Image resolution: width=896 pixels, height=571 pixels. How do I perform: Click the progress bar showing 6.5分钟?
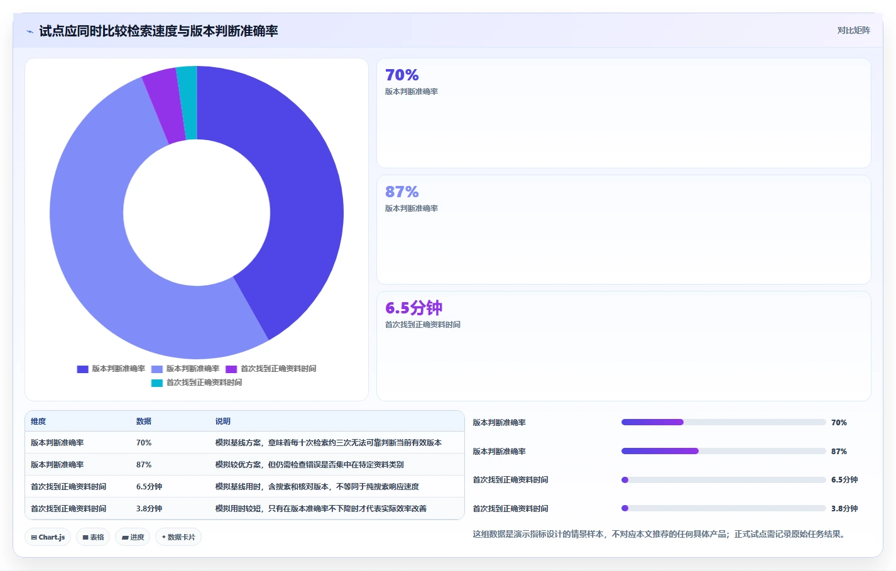click(723, 480)
